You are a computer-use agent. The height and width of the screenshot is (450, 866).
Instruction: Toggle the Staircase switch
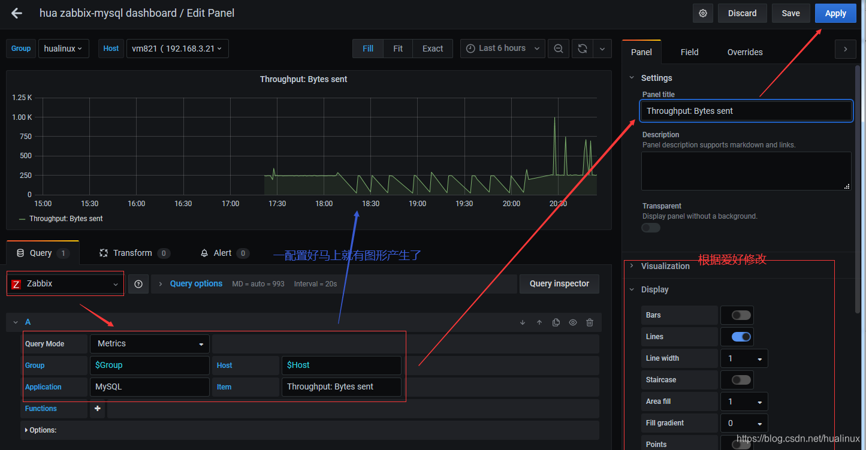coord(741,380)
